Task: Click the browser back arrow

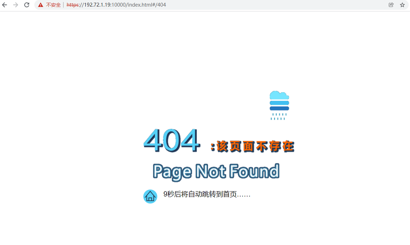Action: click(x=5, y=5)
